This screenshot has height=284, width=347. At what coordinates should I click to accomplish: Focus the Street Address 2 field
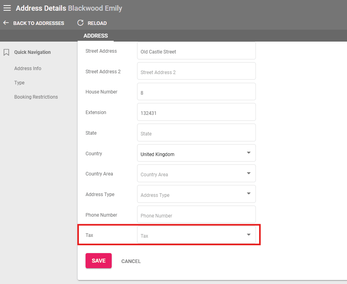(196, 72)
